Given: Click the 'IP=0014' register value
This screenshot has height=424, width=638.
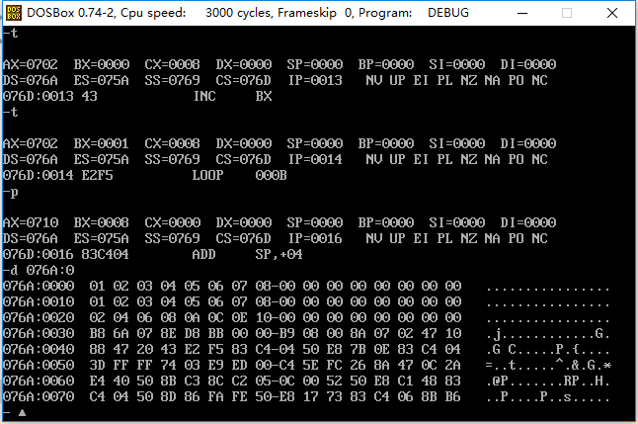Looking at the screenshot, I should (x=315, y=159).
